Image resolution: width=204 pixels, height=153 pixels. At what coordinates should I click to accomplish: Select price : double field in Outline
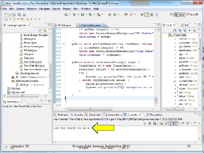(x=184, y=58)
